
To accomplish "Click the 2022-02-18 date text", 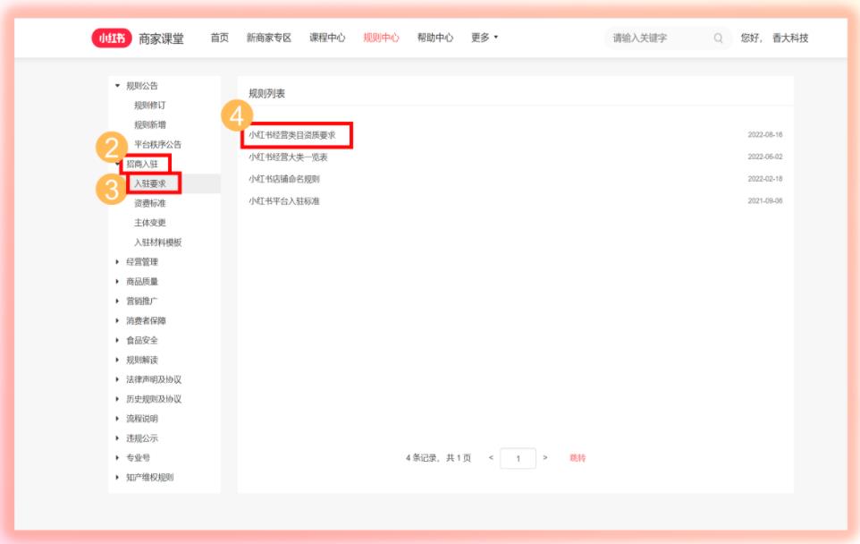I will point(765,178).
